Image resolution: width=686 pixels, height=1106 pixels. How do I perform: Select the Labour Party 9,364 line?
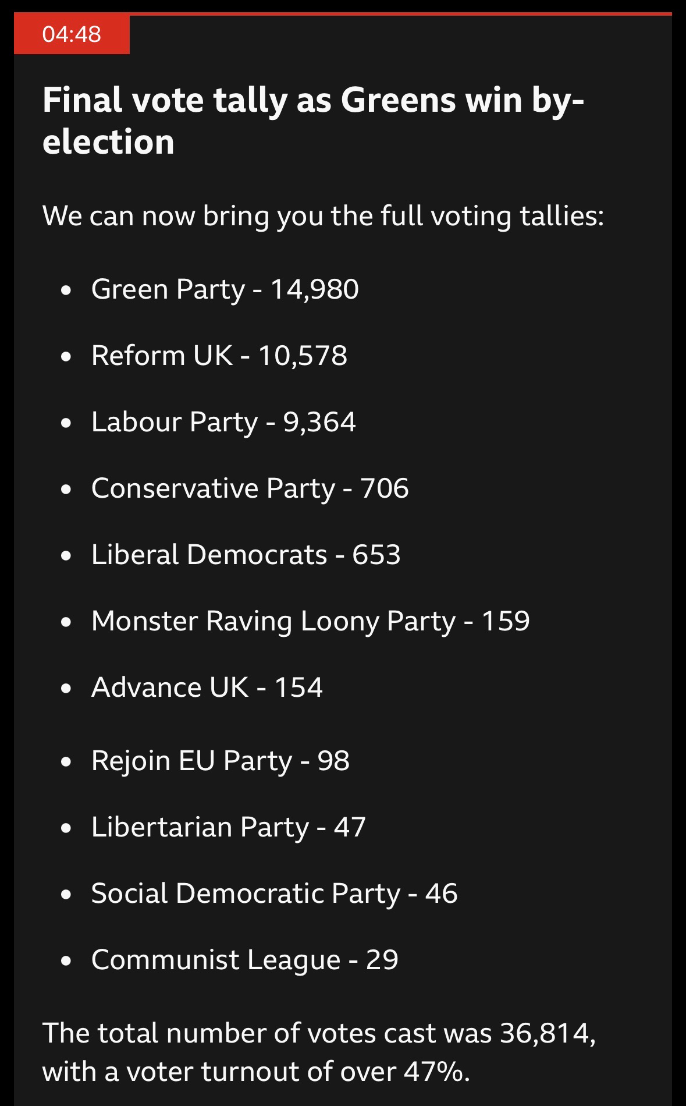click(223, 422)
